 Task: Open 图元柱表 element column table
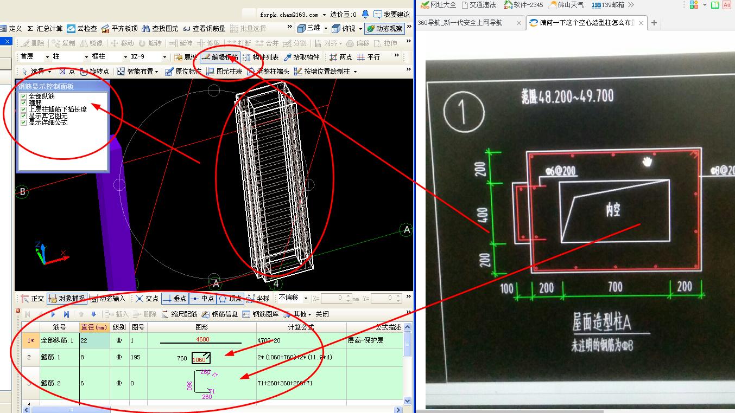coord(224,71)
